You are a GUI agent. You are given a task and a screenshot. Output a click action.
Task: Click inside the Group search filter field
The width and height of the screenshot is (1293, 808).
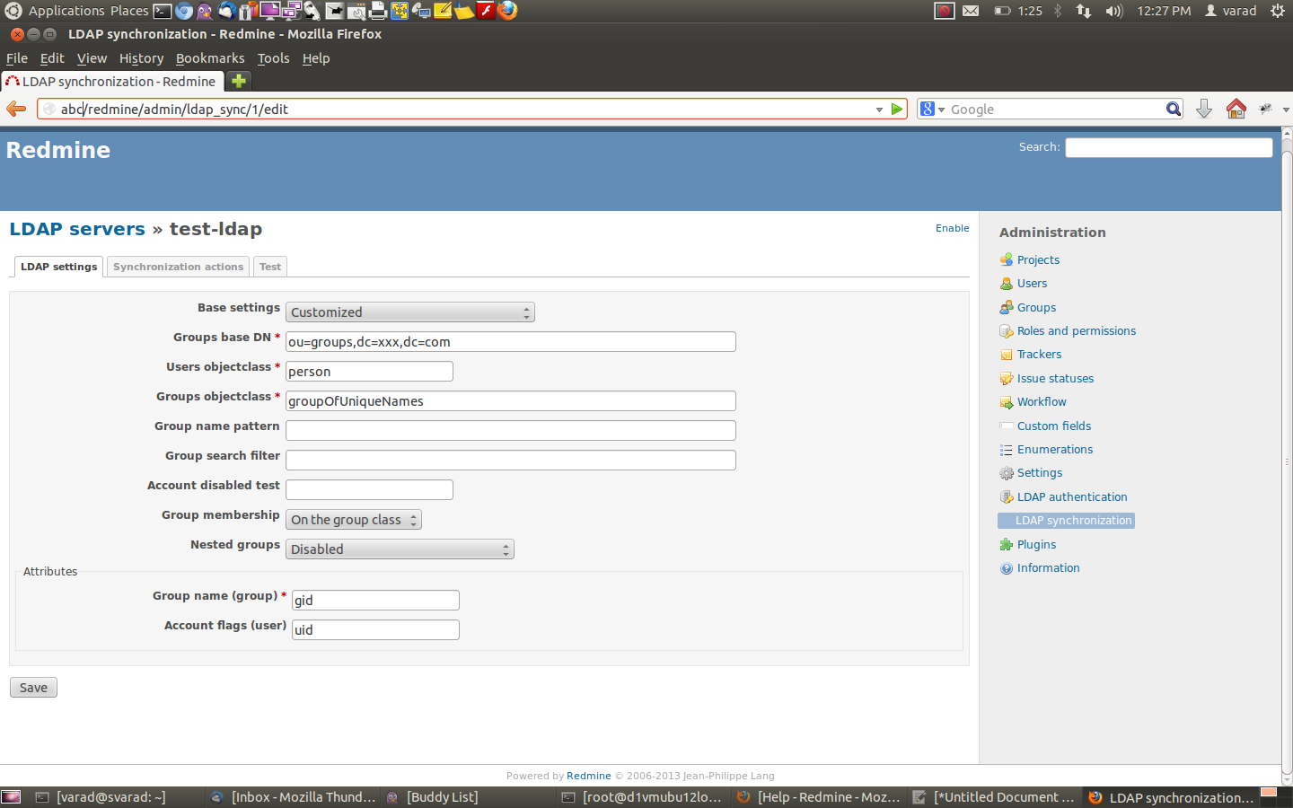click(510, 460)
